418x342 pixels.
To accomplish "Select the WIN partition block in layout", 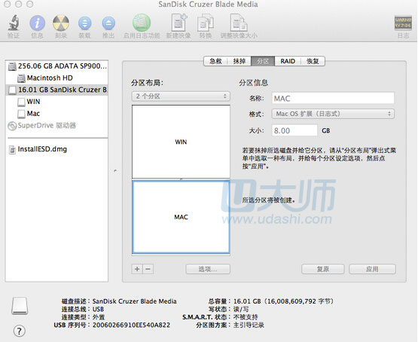I will pyautogui.click(x=181, y=142).
